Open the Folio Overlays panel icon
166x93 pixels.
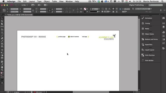(143, 55)
